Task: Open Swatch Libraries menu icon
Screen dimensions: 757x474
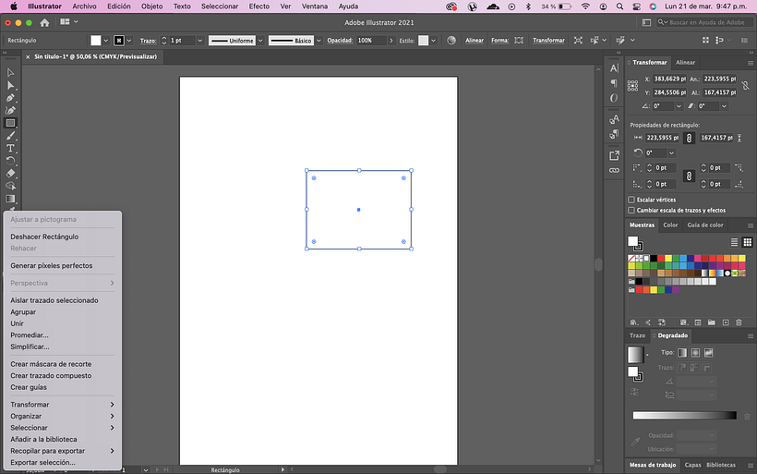Action: tap(634, 322)
